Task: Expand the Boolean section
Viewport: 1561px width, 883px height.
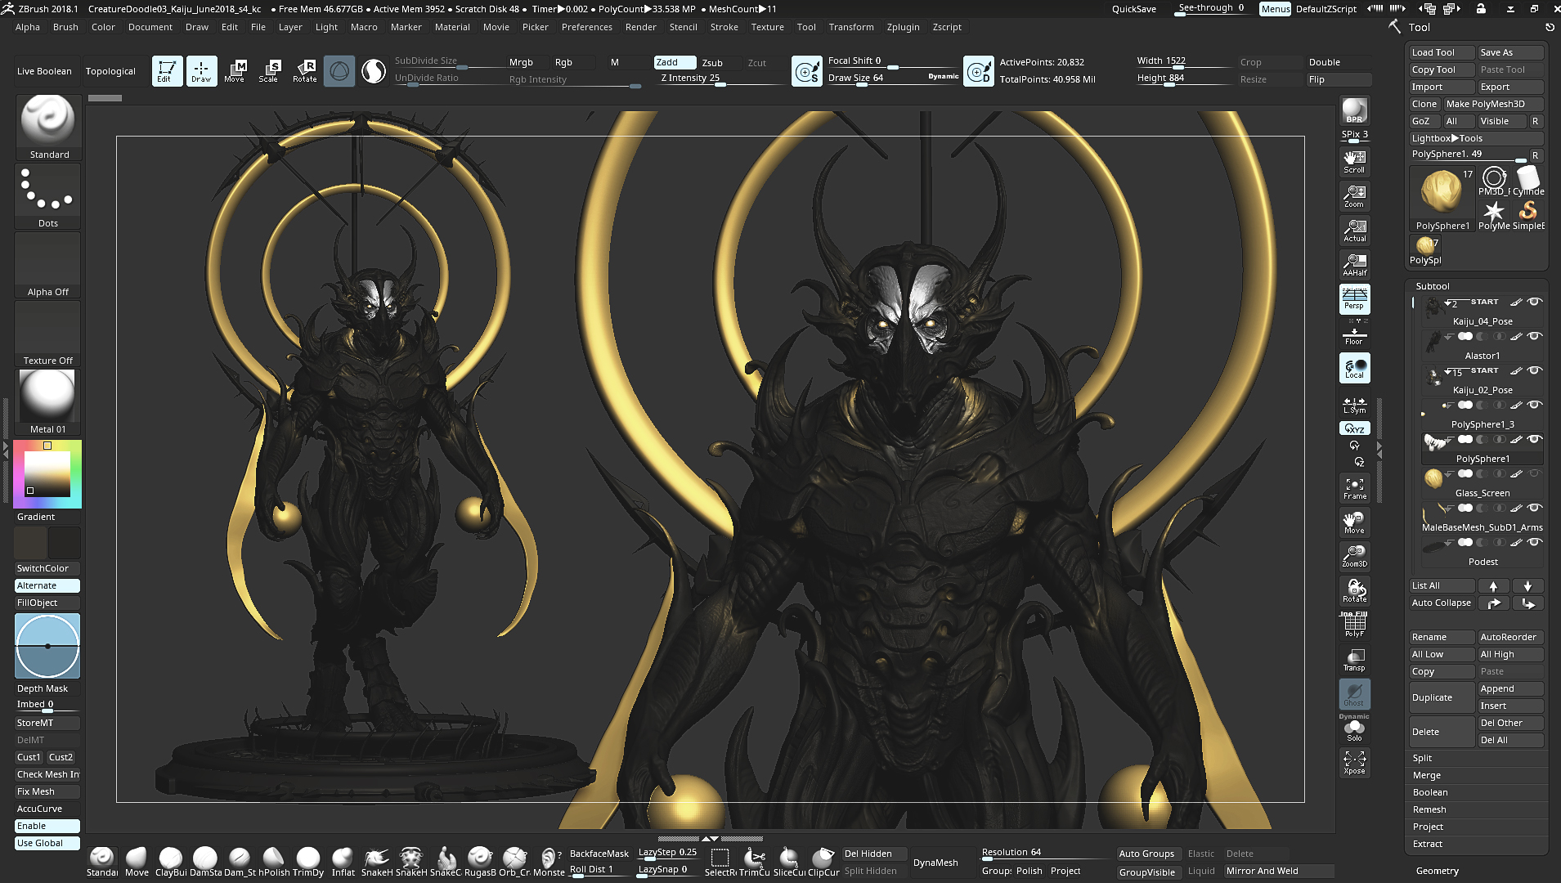Action: point(1429,792)
